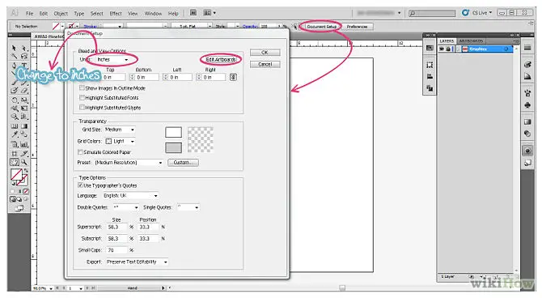Screen dimensions: 542x298
Task: Click Cancel in Document Setup dialog
Action: [x=265, y=64]
